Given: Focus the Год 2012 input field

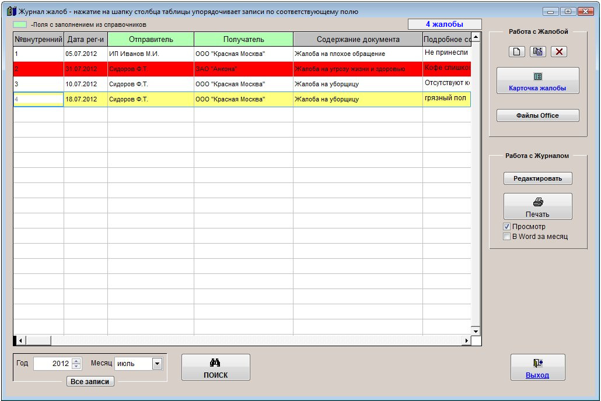Looking at the screenshot, I should pyautogui.click(x=52, y=364).
